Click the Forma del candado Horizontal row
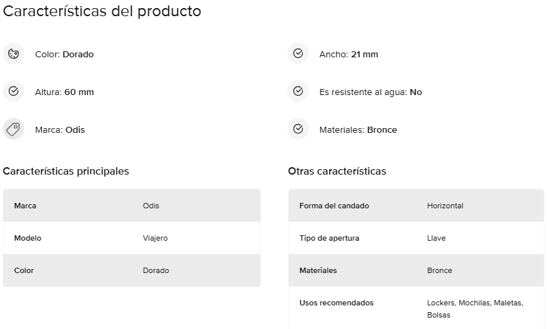The image size is (547, 329). [x=416, y=206]
